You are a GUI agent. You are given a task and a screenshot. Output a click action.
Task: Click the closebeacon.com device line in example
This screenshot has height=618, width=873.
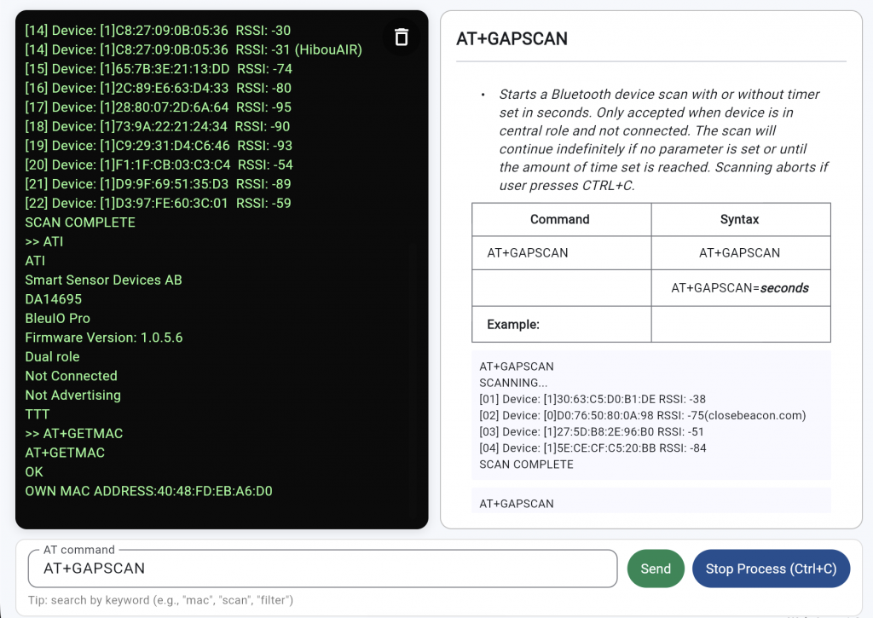pyautogui.click(x=642, y=415)
